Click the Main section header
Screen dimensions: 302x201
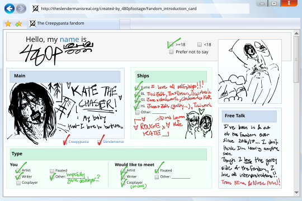(65, 76)
